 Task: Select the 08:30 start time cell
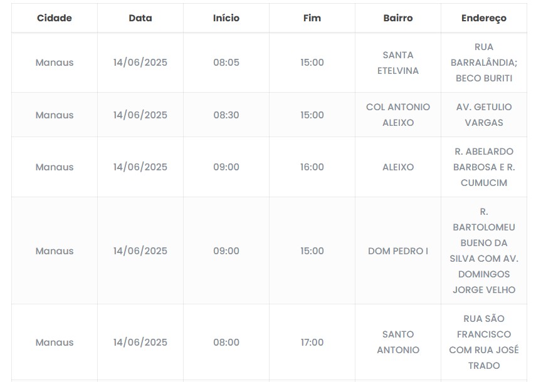[x=226, y=115]
